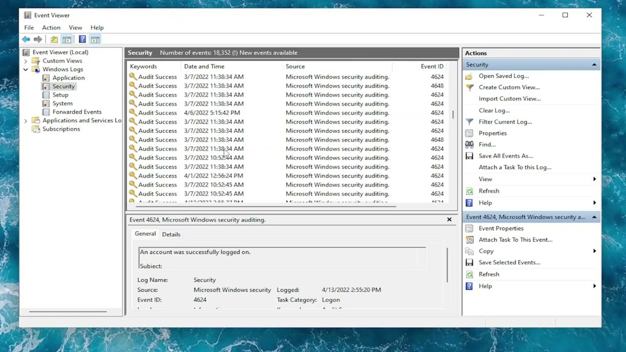Open the View menu in the menu bar
The image size is (626, 352).
(75, 28)
